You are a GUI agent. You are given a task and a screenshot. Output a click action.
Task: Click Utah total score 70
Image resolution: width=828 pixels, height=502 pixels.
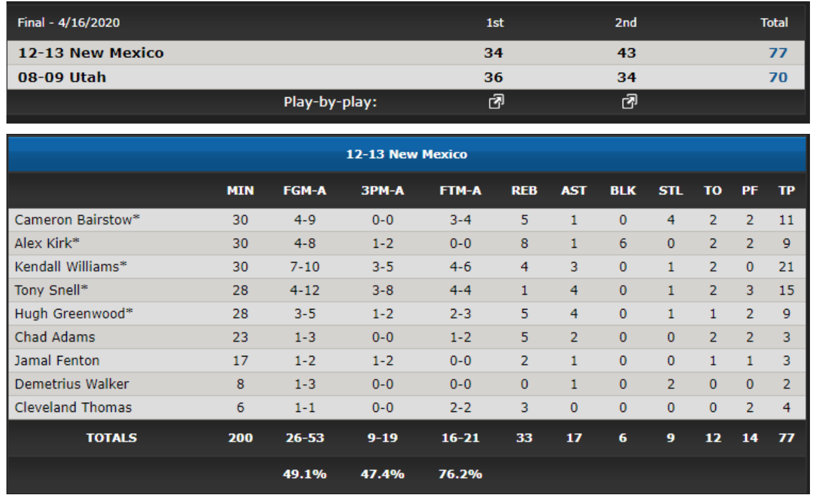[x=778, y=77]
